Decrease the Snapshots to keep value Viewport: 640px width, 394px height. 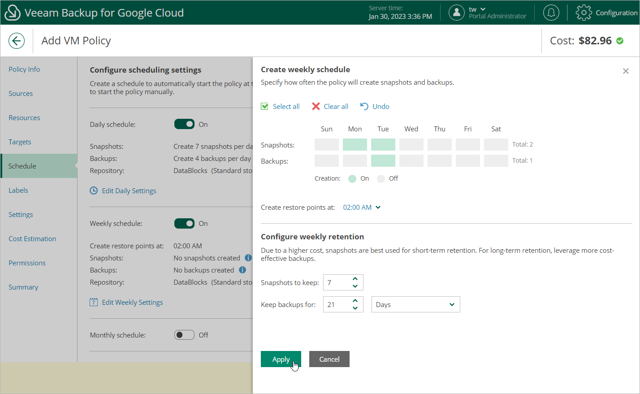click(x=355, y=286)
